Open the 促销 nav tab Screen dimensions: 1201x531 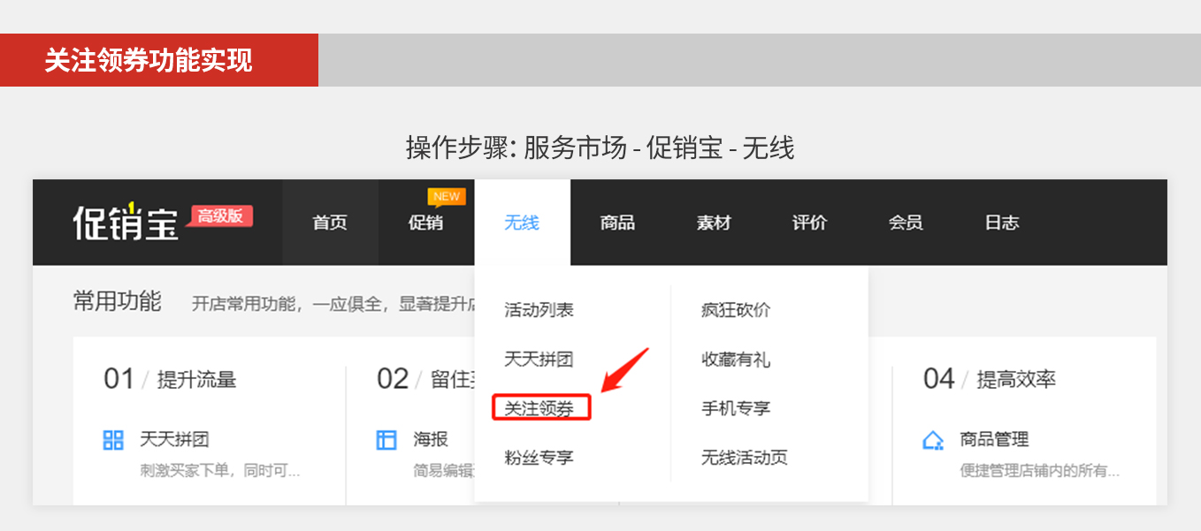click(x=426, y=223)
